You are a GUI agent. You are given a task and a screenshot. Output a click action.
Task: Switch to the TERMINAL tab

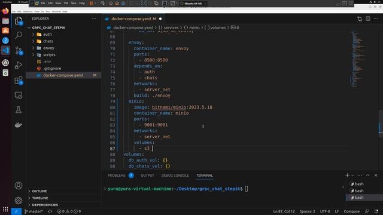(205, 175)
